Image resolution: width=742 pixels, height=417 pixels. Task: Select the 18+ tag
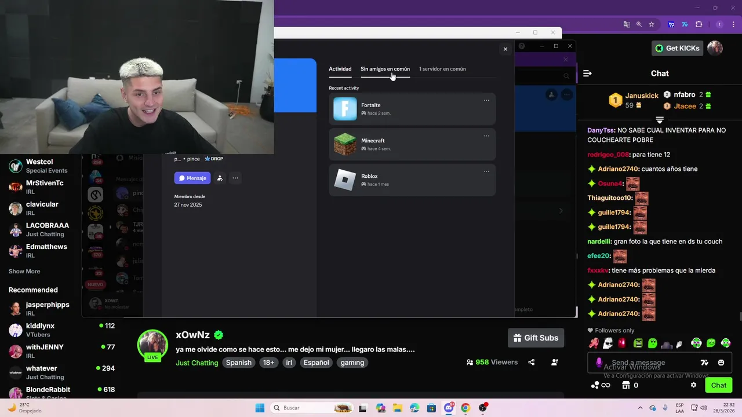click(269, 363)
